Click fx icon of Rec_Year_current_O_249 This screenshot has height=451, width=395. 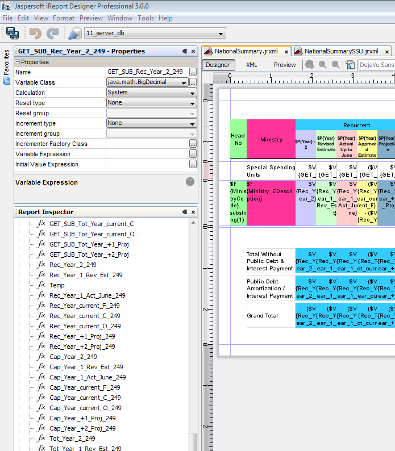[x=41, y=326]
